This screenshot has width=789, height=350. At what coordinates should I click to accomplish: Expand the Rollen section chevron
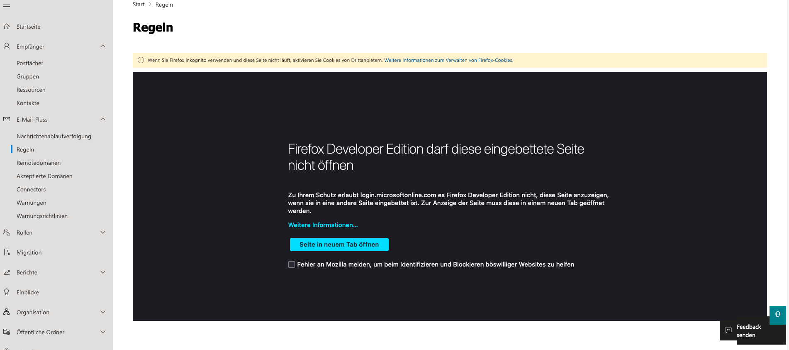[x=103, y=233]
